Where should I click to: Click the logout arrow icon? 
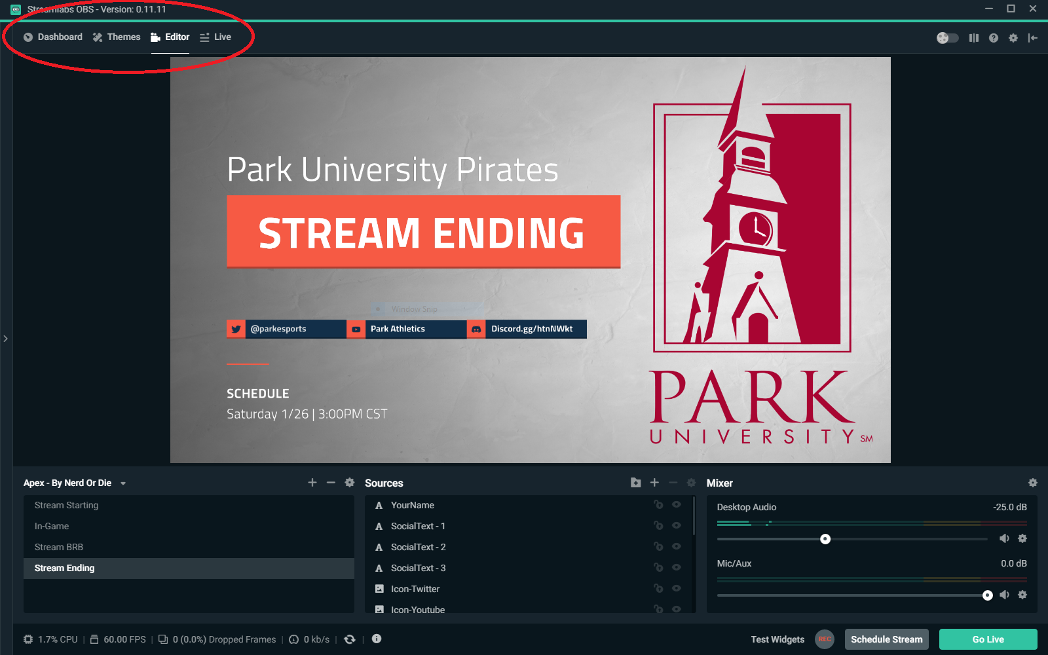1033,38
